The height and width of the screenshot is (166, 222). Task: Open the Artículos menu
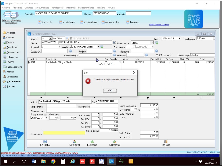click(17, 8)
